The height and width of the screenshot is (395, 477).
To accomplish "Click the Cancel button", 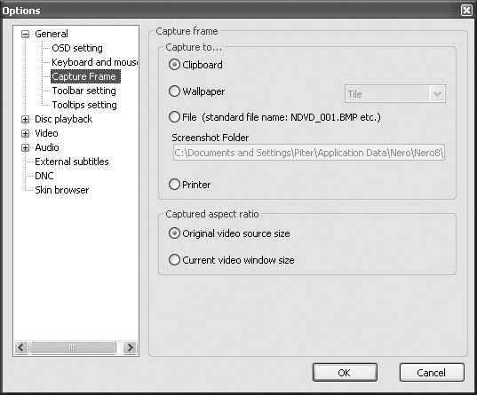I will click(x=432, y=373).
